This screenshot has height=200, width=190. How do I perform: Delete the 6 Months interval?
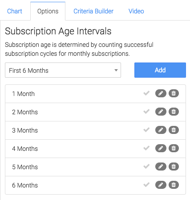coord(174,185)
